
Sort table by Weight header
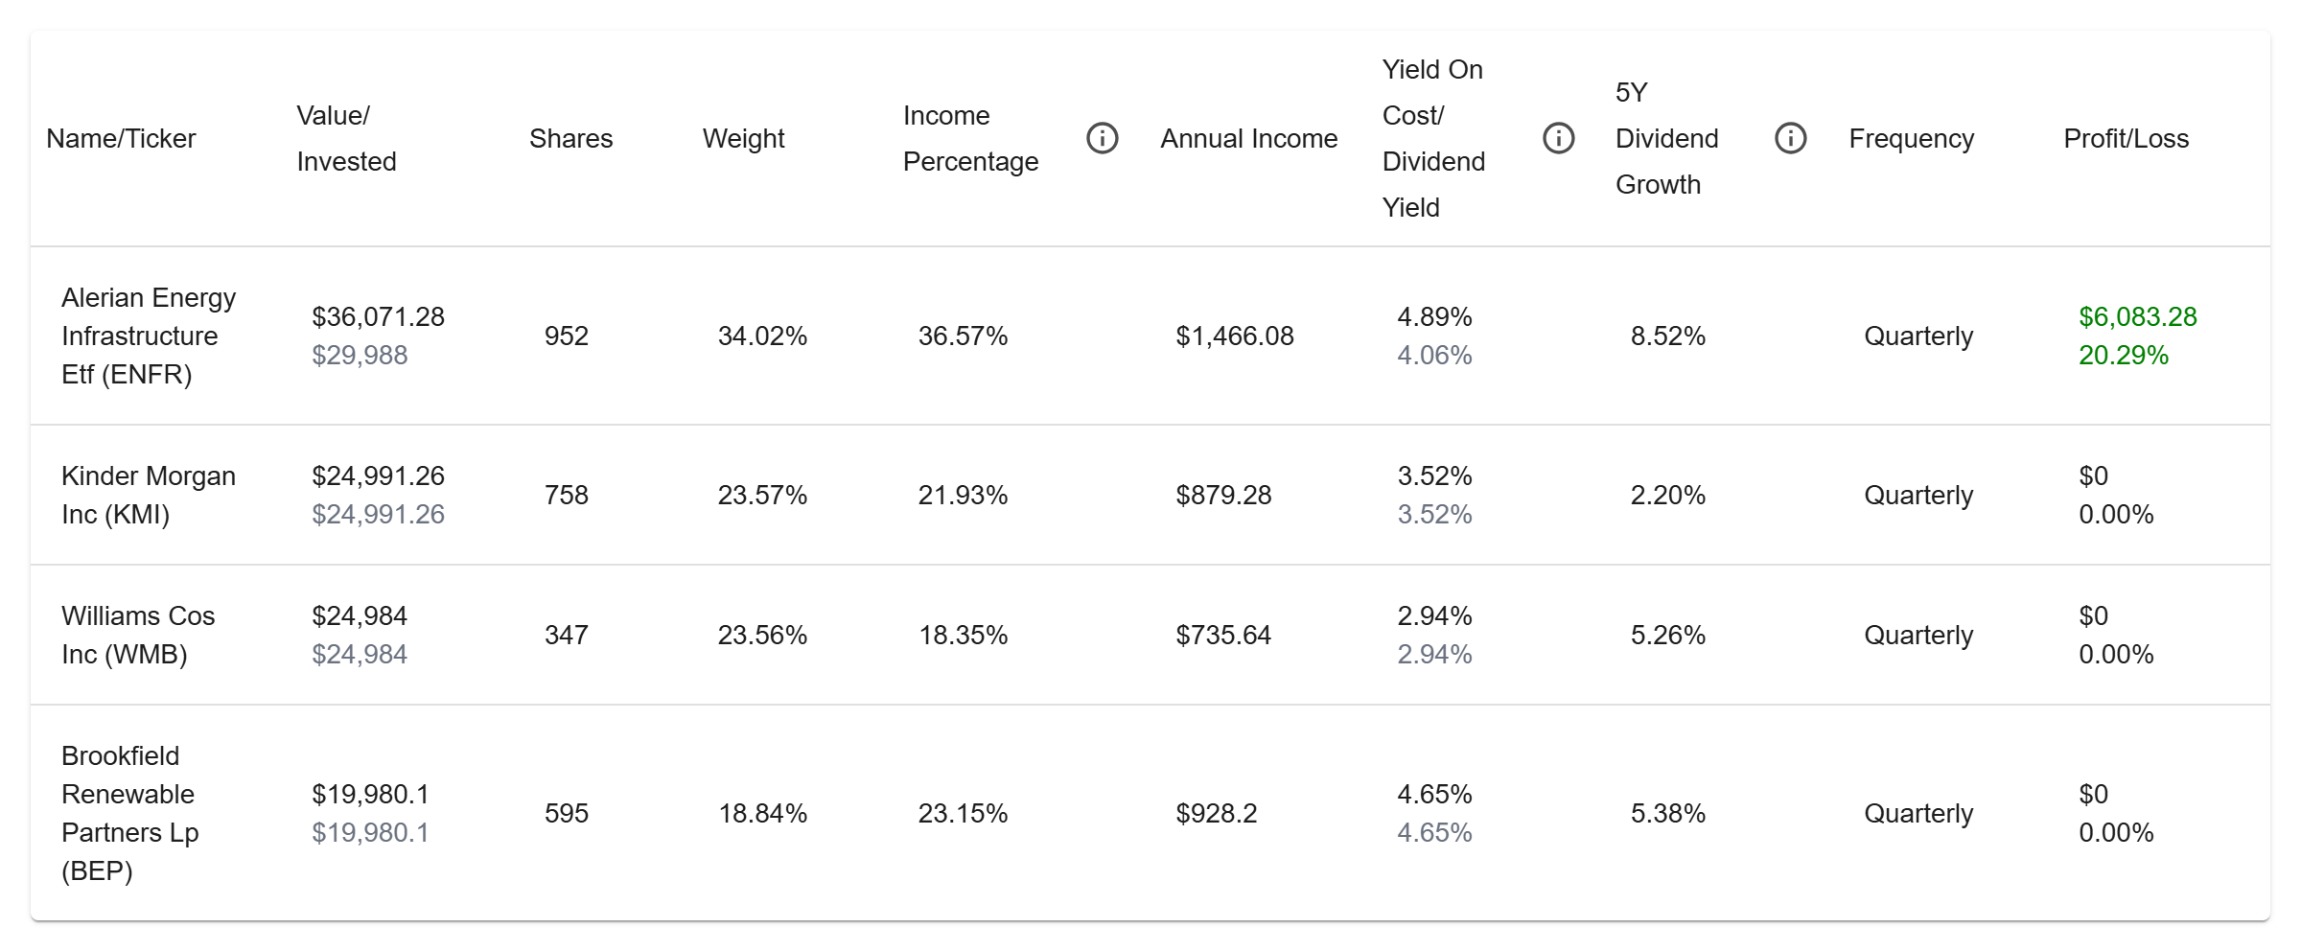(743, 139)
